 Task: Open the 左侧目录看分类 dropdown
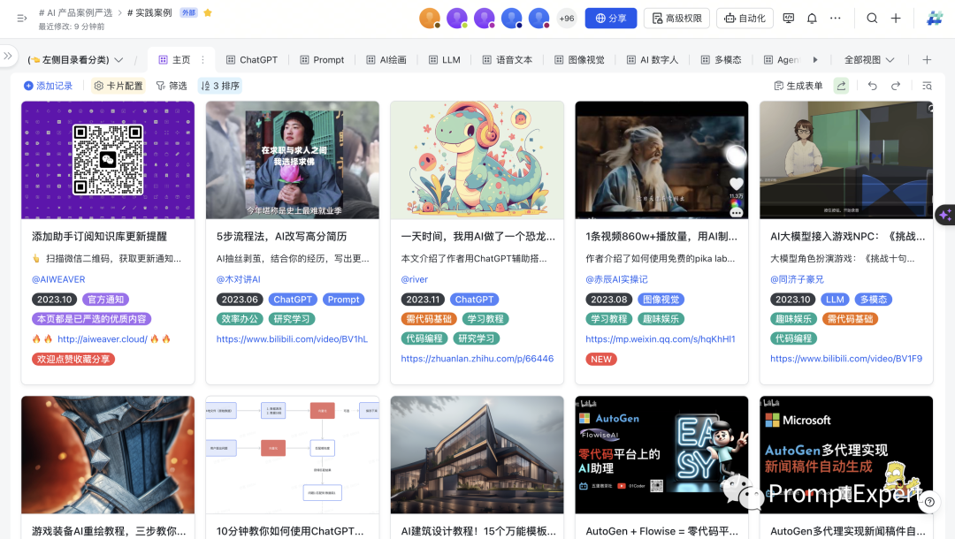(x=75, y=59)
